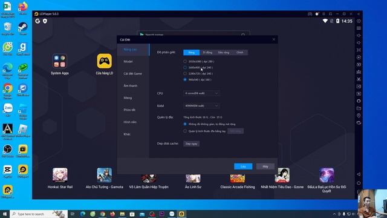Click the disabled disk expand button
This screenshot has width=387, height=218.
(235, 131)
